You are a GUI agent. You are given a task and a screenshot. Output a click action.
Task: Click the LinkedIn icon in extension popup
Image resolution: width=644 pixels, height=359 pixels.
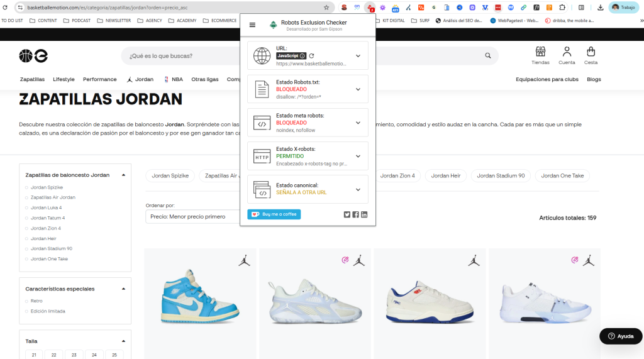tap(364, 214)
